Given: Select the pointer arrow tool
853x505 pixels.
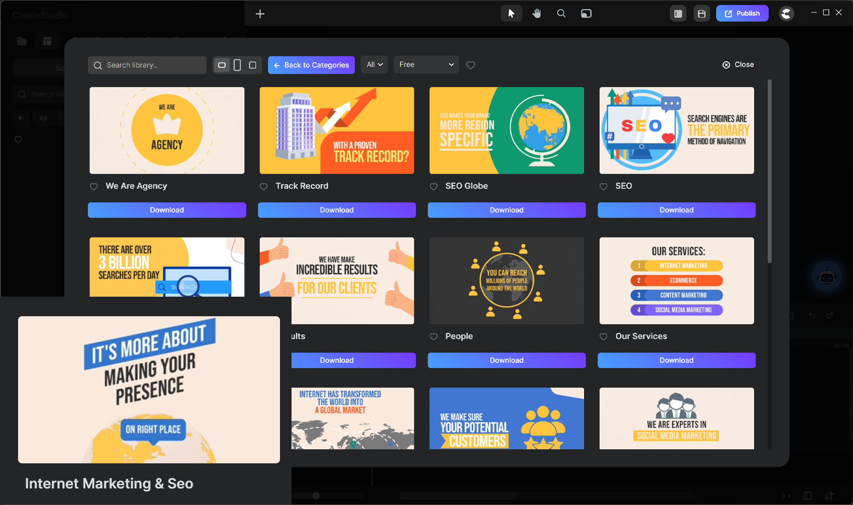Looking at the screenshot, I should (x=511, y=14).
